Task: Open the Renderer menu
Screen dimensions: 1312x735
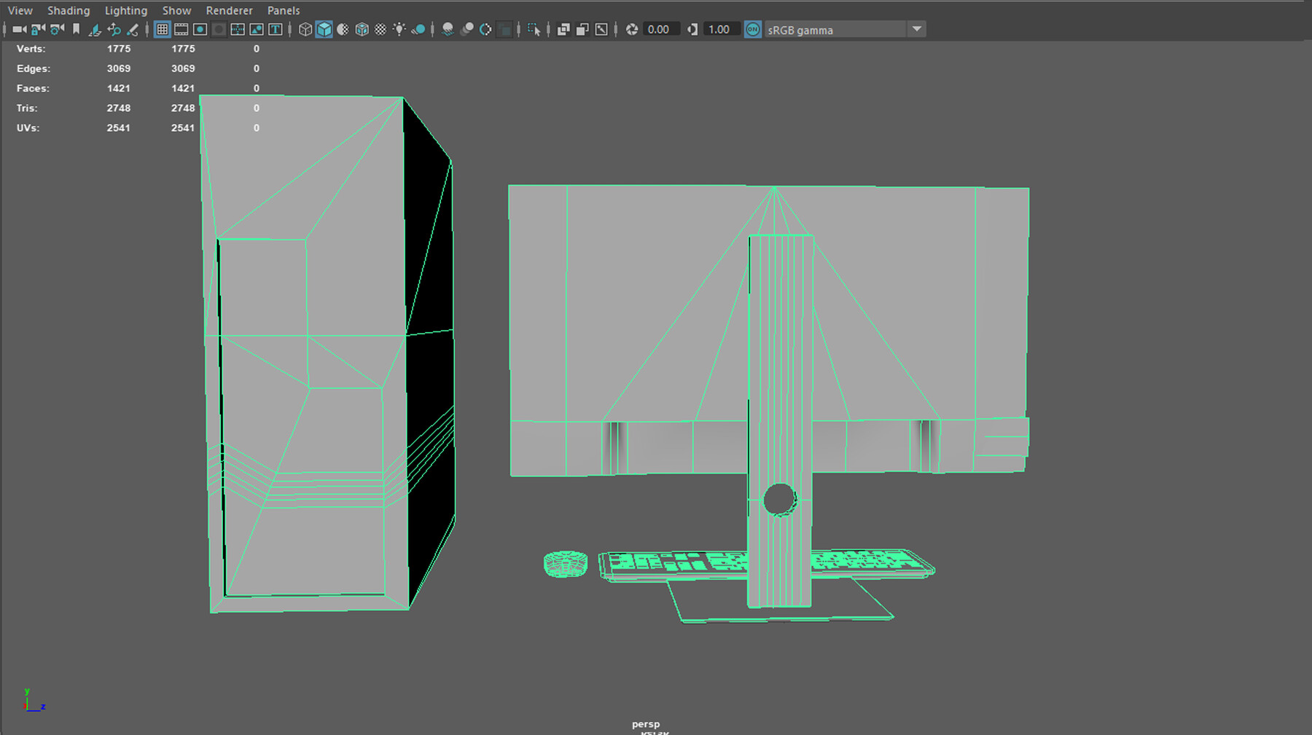Action: tap(229, 9)
